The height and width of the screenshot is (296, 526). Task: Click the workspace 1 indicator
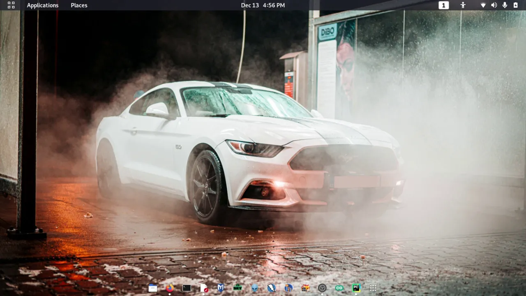(444, 5)
